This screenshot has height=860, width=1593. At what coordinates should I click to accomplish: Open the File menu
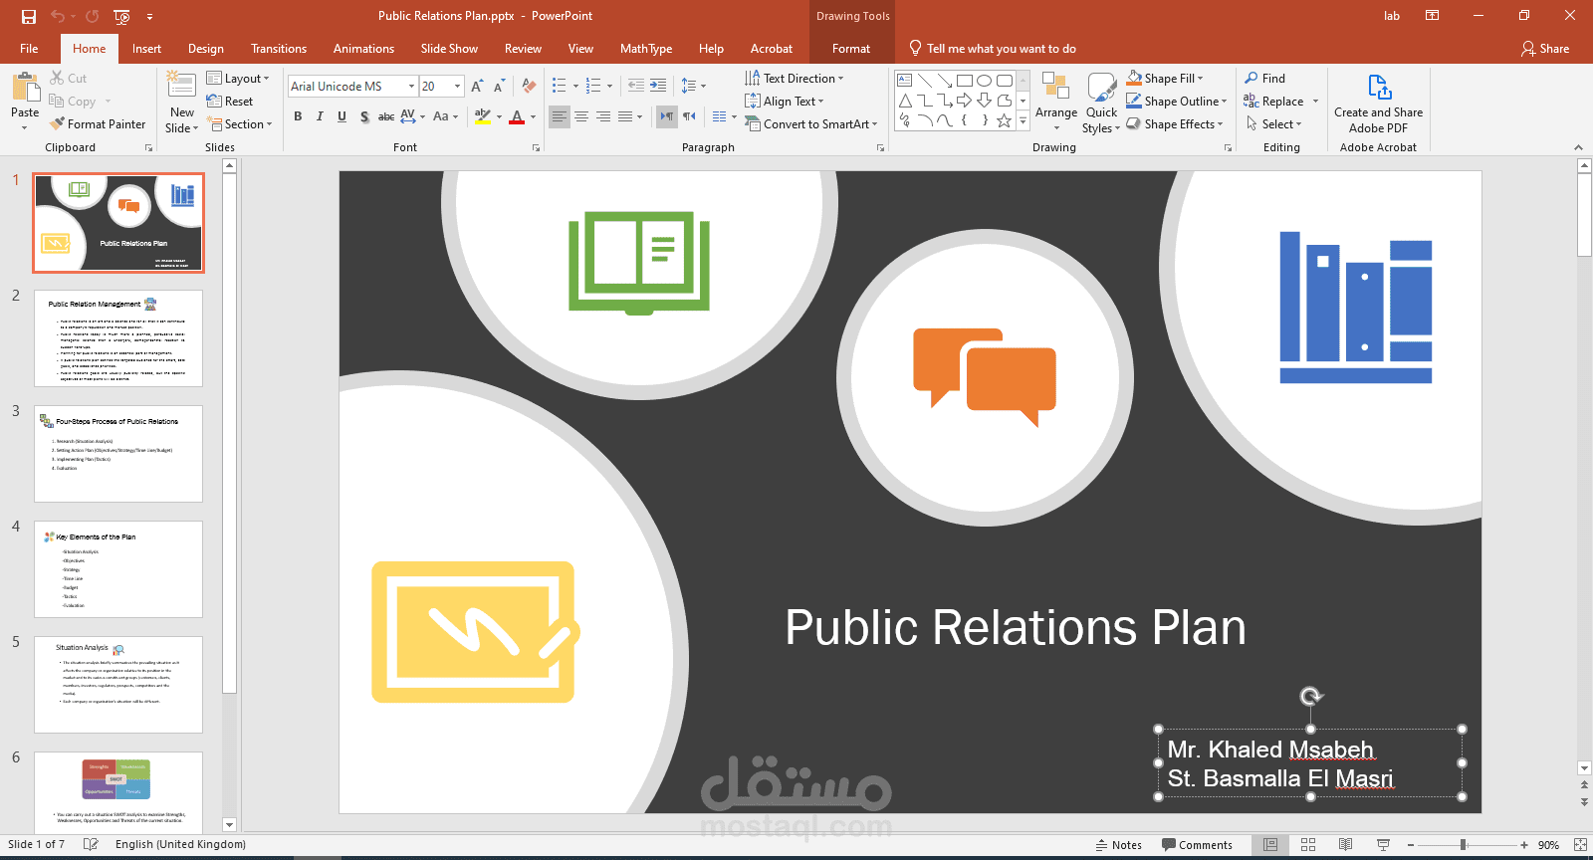tap(29, 49)
